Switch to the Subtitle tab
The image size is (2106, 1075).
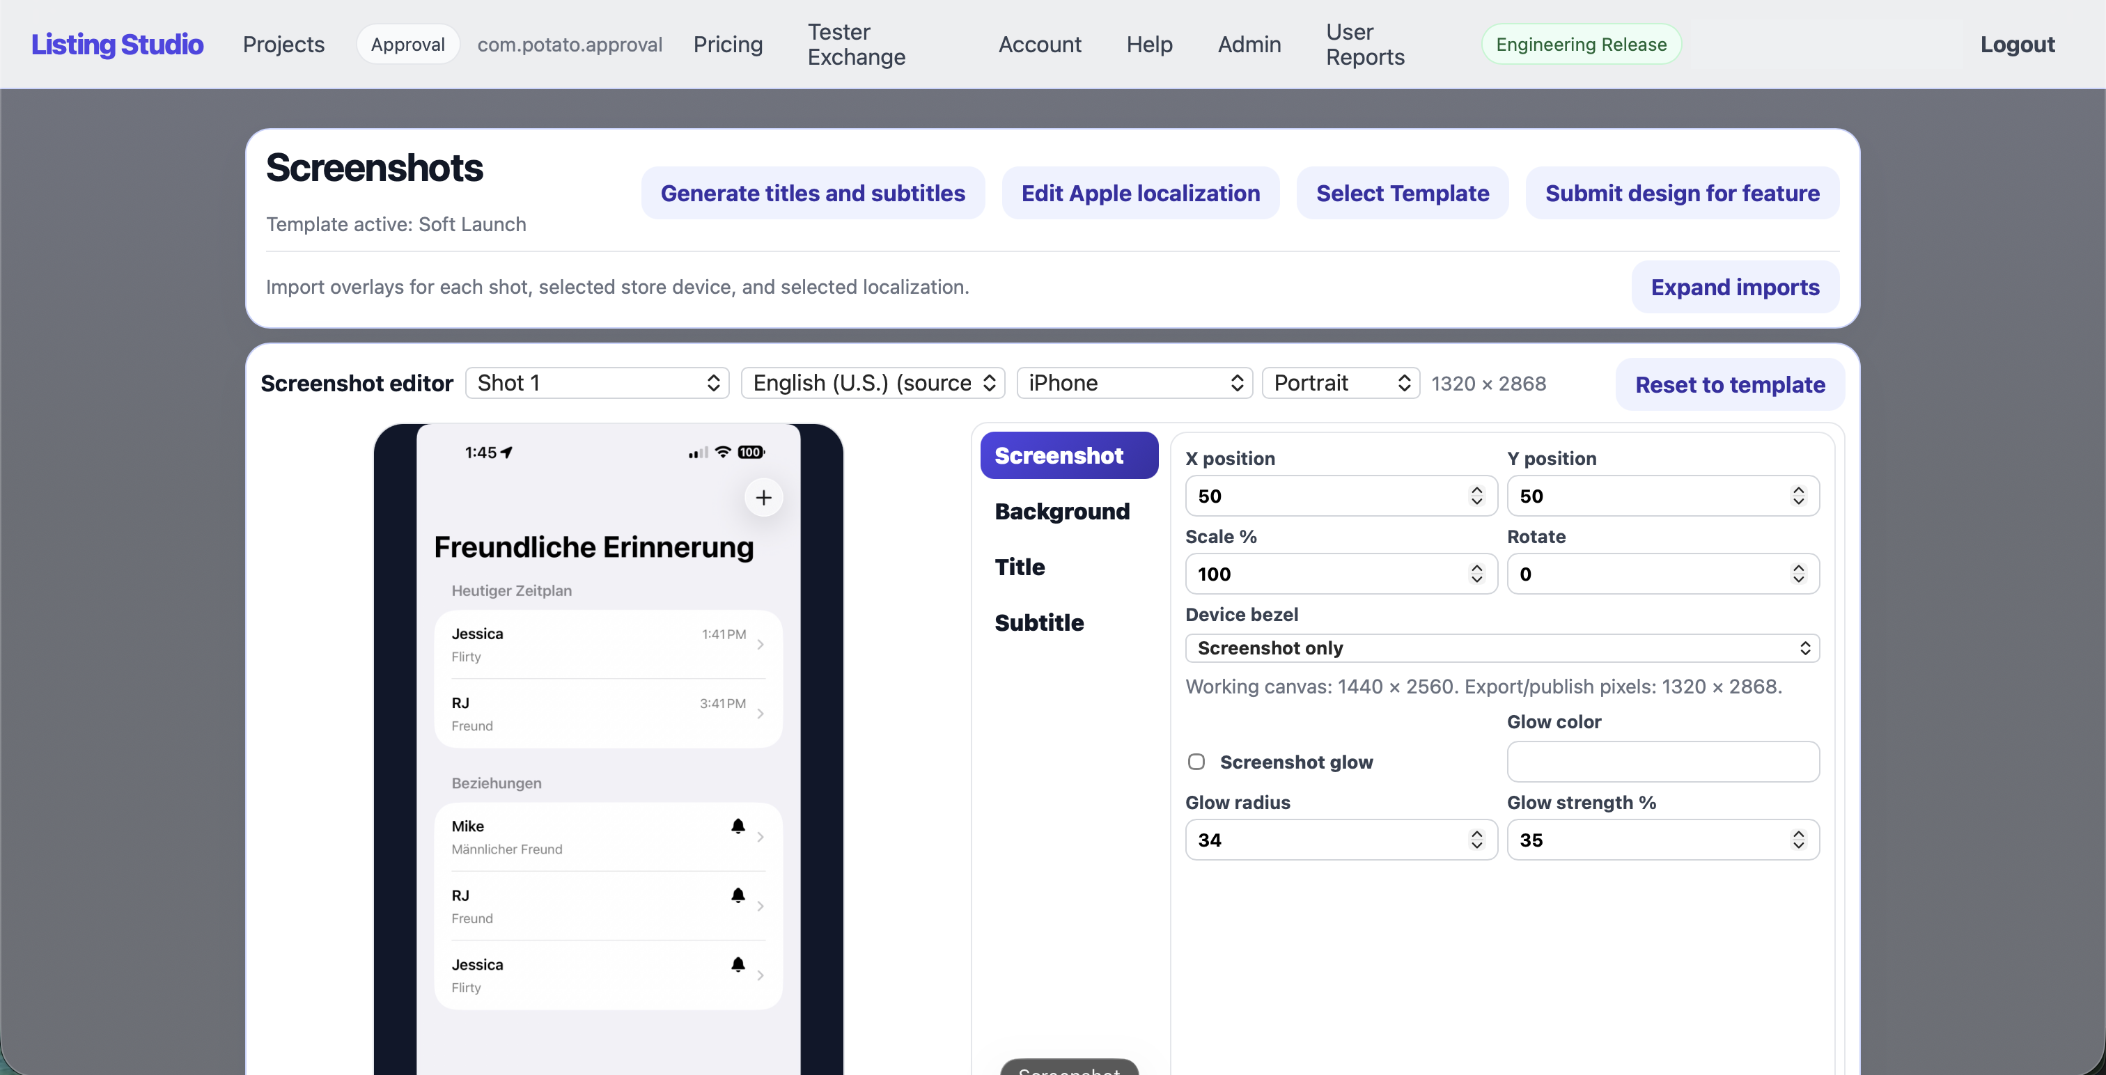click(1039, 622)
